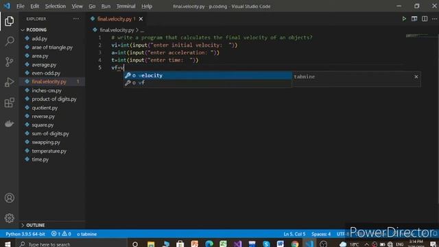Screen dimensions: 439x247
Task: Open inches-cm.py in explorer
Action: pyautogui.click(x=47, y=91)
